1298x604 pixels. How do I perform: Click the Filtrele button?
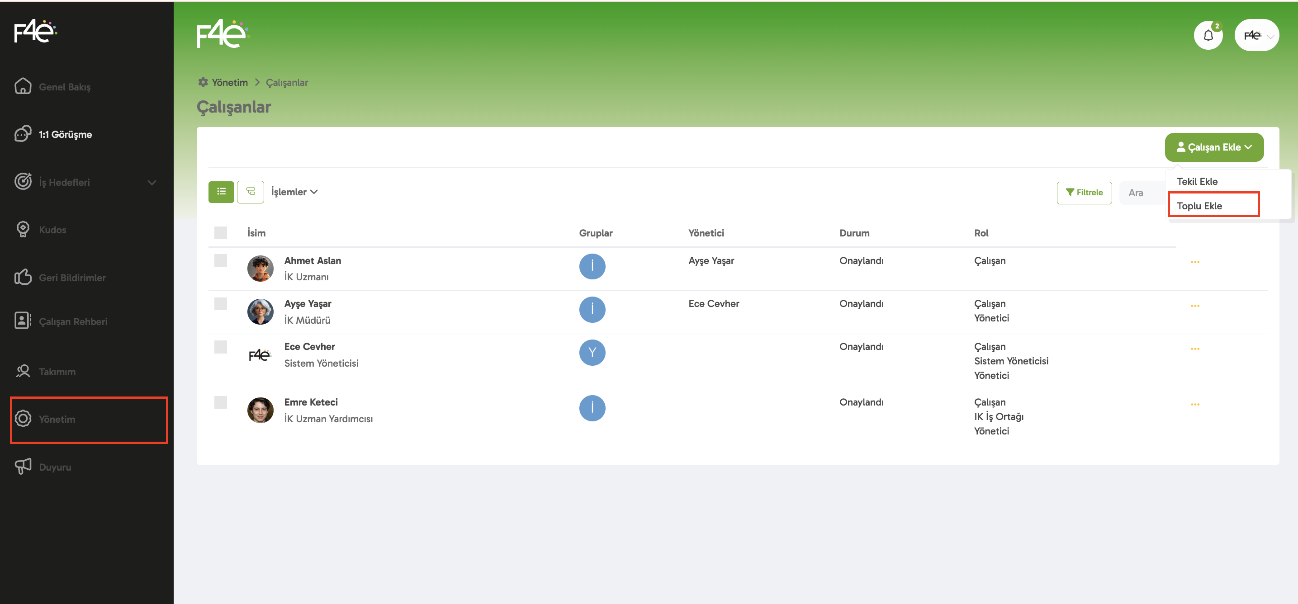coord(1084,193)
